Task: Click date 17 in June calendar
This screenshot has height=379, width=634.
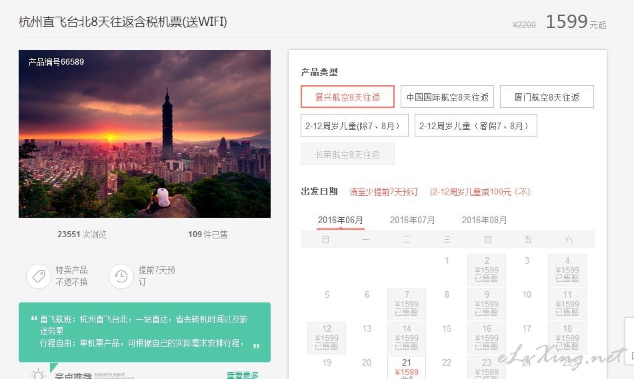Action: (527, 328)
